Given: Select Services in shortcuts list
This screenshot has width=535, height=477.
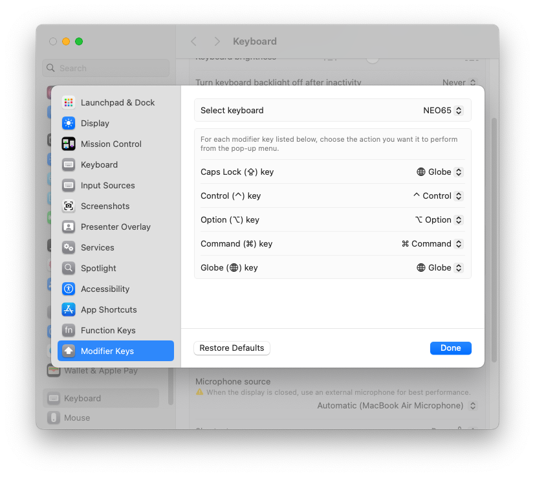Looking at the screenshot, I should tap(116, 247).
